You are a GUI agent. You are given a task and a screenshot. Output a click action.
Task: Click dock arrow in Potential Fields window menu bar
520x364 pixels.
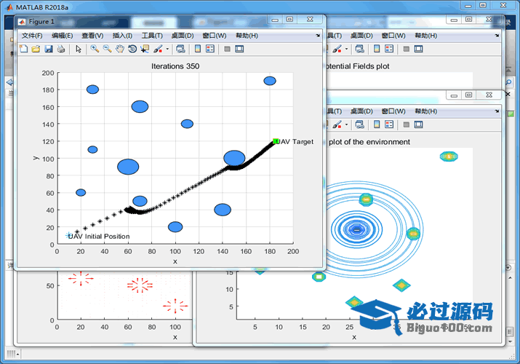tap(497, 36)
